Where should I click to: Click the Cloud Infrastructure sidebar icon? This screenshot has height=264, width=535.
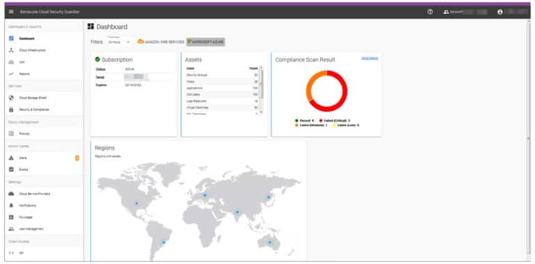pyautogui.click(x=11, y=50)
